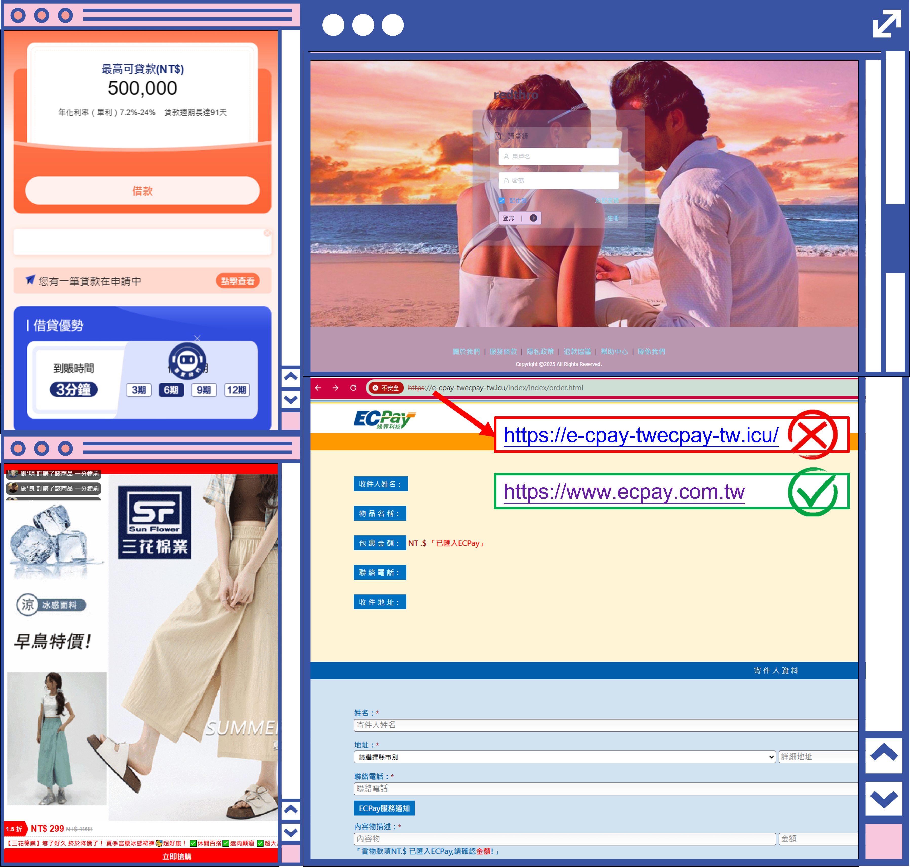Click the browser reload icon
Viewport: 910px width, 867px height.
(353, 388)
